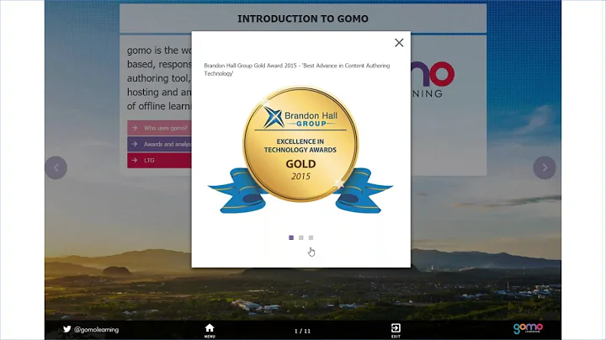Go to the previous slide arrow

(x=56, y=167)
